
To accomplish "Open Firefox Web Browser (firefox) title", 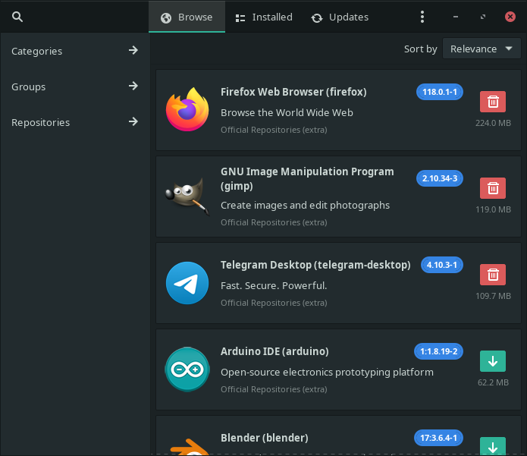I will pos(293,92).
